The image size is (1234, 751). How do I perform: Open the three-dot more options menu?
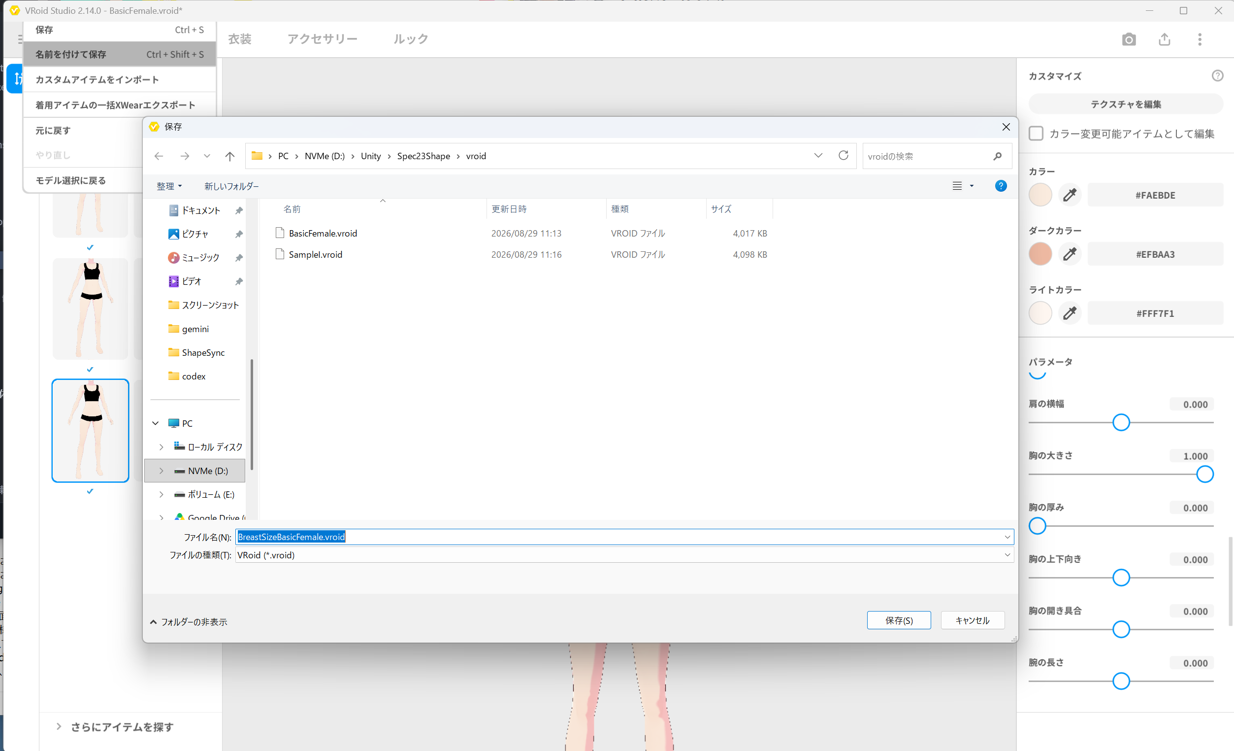coord(1200,39)
